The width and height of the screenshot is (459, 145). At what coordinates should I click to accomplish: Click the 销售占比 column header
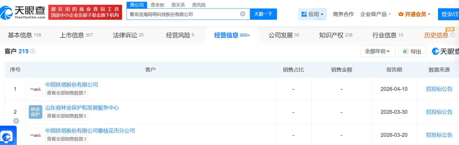[x=293, y=70]
